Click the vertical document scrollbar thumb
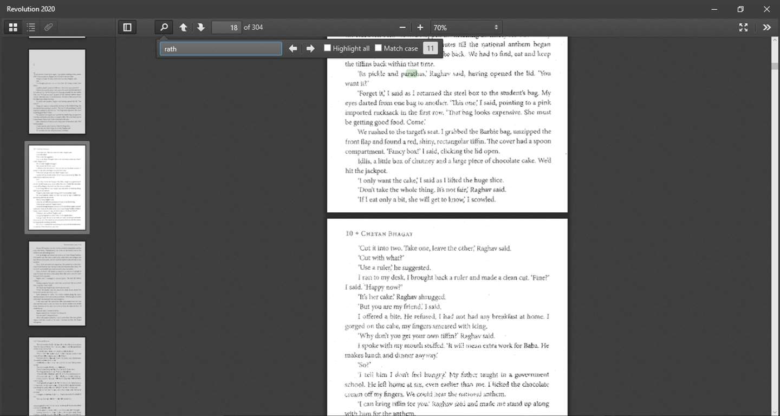780x416 pixels. pyautogui.click(x=775, y=66)
